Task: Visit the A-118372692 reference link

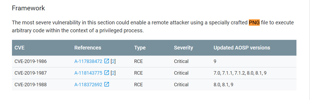Action: [88, 85]
